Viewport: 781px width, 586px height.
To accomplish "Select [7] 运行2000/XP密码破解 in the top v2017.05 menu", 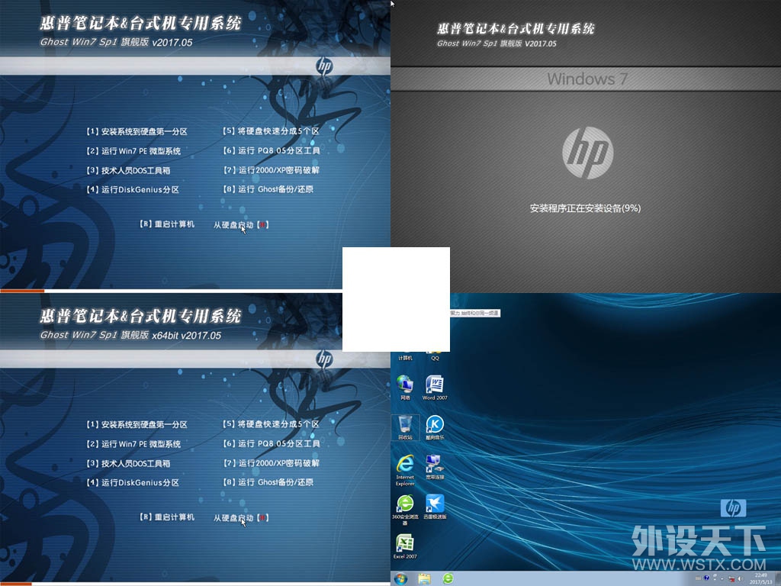I will (271, 170).
